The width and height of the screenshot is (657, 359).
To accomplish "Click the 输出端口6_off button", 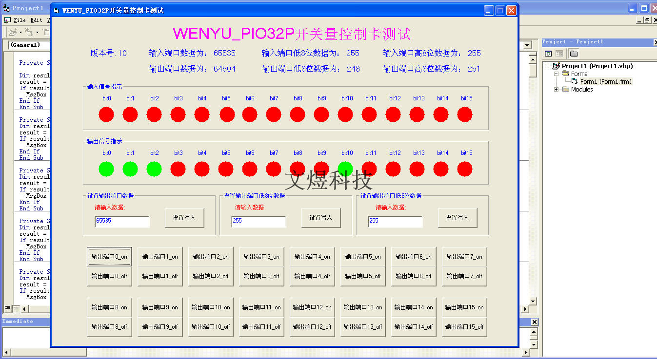I will (414, 276).
